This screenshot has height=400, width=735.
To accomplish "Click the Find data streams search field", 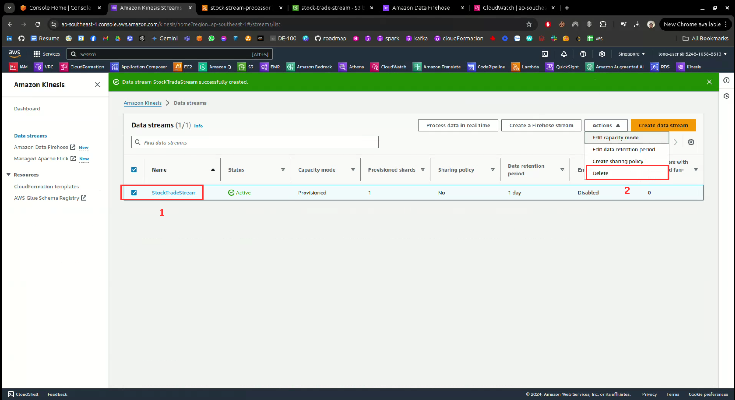I will (255, 142).
